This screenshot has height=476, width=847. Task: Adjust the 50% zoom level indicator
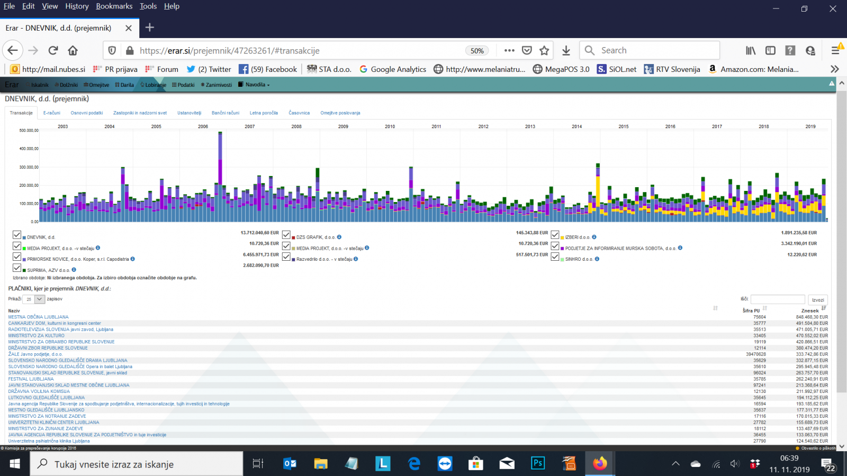[x=477, y=51]
